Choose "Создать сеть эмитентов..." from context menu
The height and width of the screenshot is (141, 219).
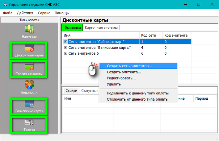(129, 66)
